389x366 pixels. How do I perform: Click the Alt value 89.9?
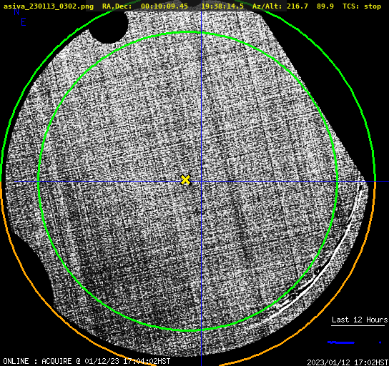tap(325, 6)
